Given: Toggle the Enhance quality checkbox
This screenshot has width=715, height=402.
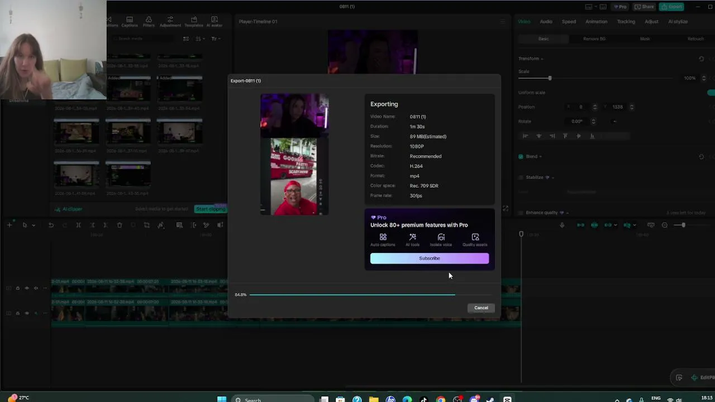Looking at the screenshot, I should [521, 213].
